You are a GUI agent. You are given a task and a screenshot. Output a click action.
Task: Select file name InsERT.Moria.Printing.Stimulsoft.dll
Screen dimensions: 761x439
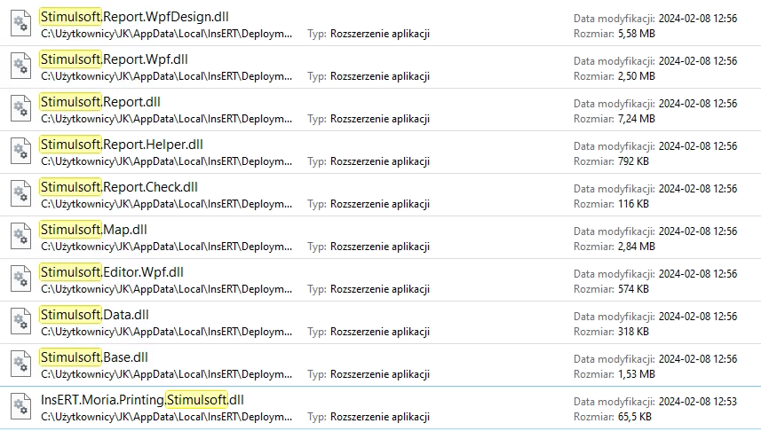(x=142, y=400)
